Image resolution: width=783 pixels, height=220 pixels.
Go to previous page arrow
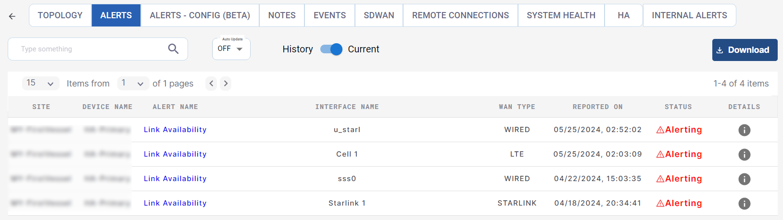click(x=211, y=84)
